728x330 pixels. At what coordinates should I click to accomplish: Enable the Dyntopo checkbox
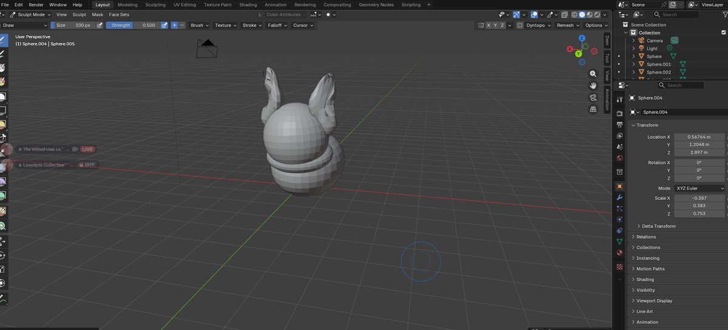[x=519, y=25]
